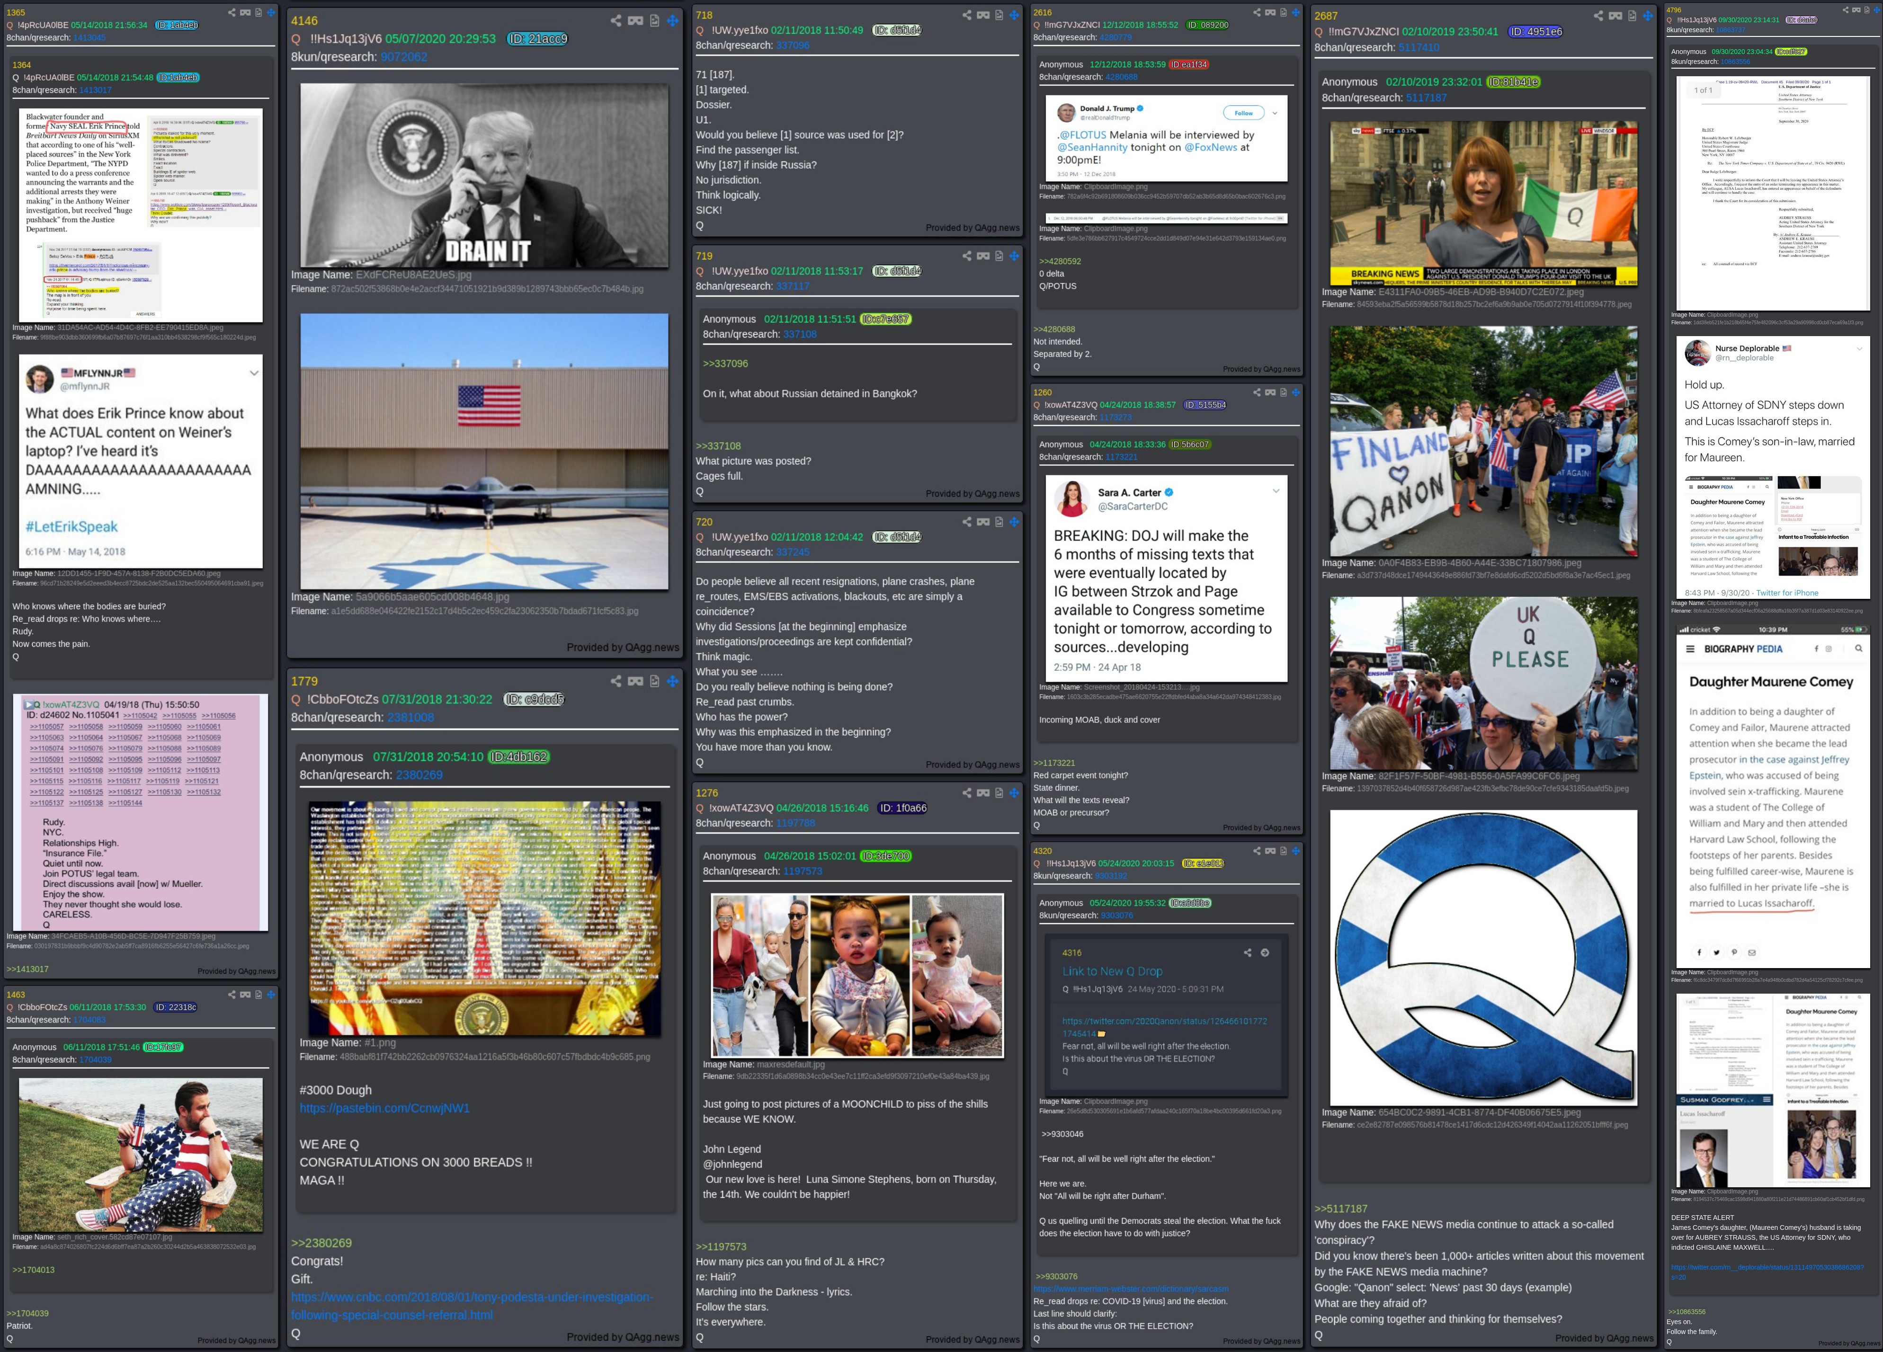Click the share icon on post 718

coord(966,15)
